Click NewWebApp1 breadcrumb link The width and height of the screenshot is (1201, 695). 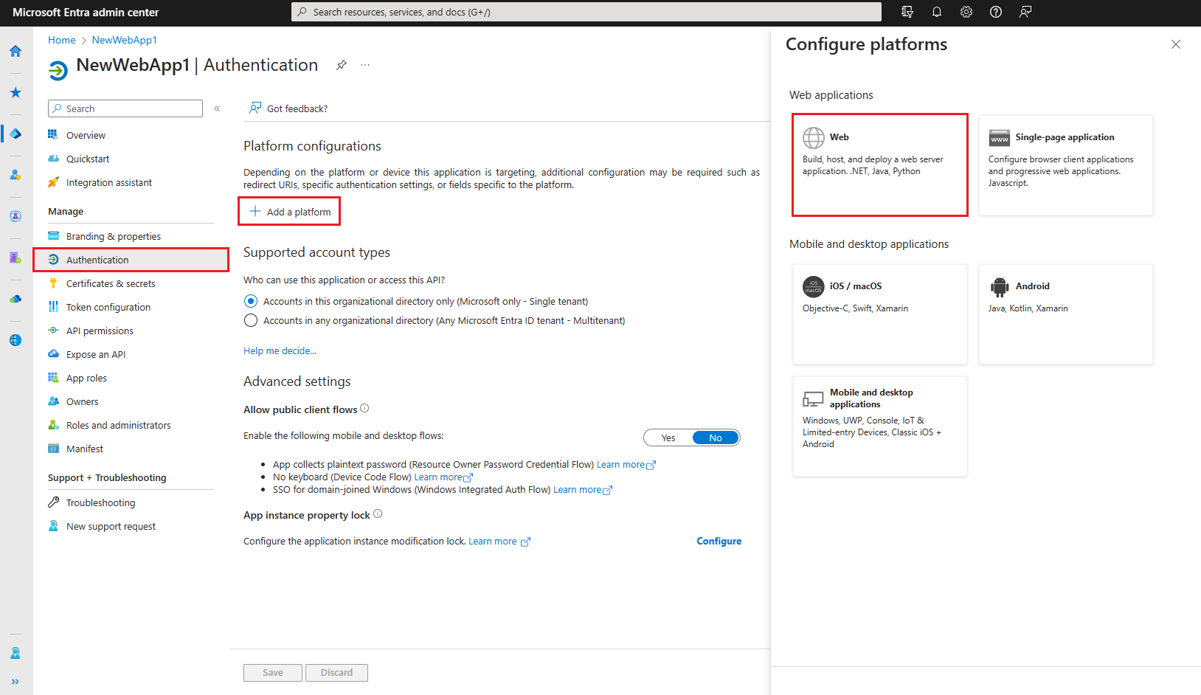[x=125, y=40]
